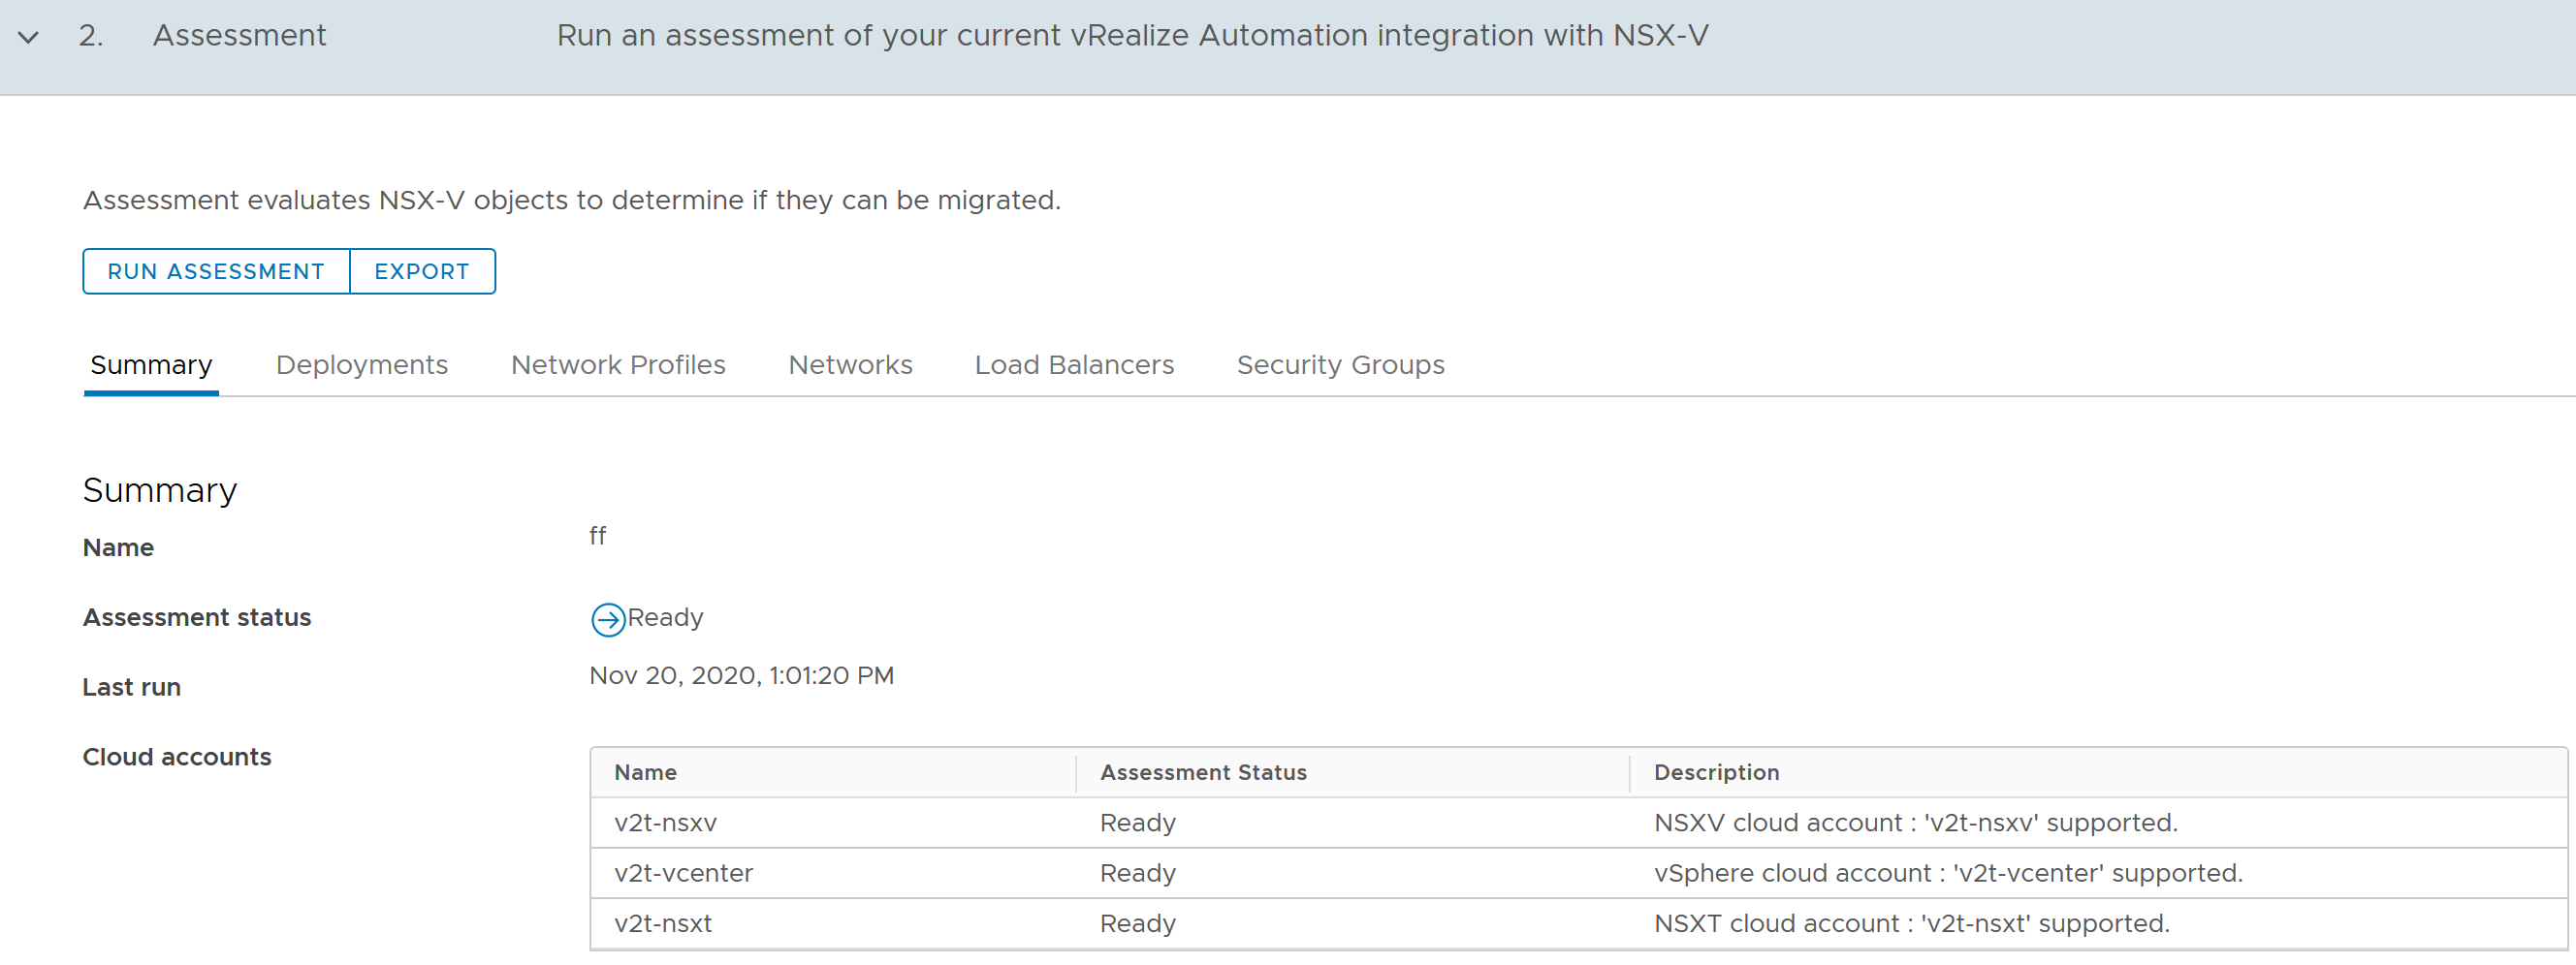Click the Description column header

(1716, 772)
